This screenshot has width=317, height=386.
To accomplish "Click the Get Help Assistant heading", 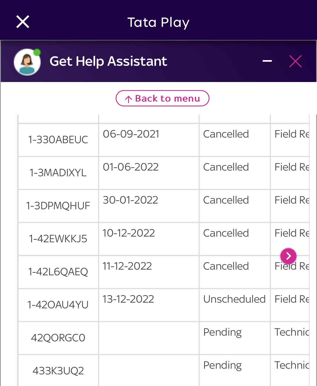I will point(108,61).
